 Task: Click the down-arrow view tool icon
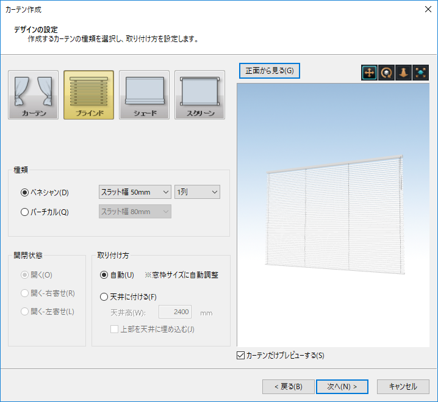coord(403,73)
